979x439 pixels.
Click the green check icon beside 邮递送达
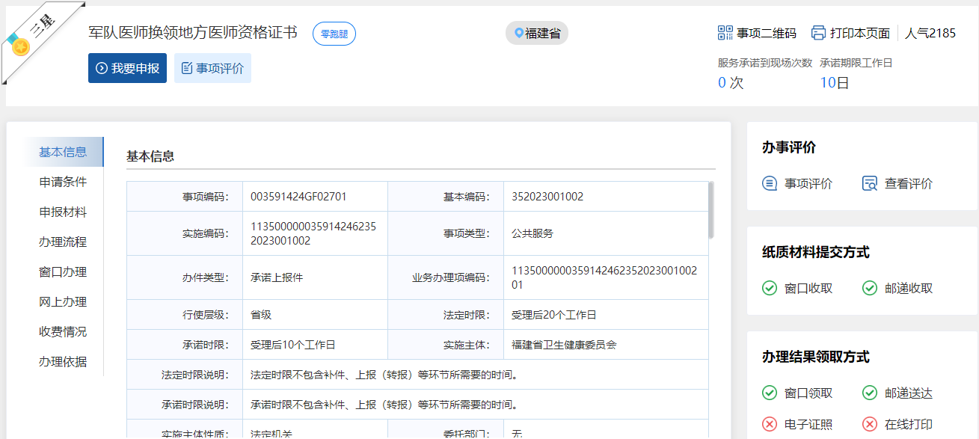pos(869,393)
